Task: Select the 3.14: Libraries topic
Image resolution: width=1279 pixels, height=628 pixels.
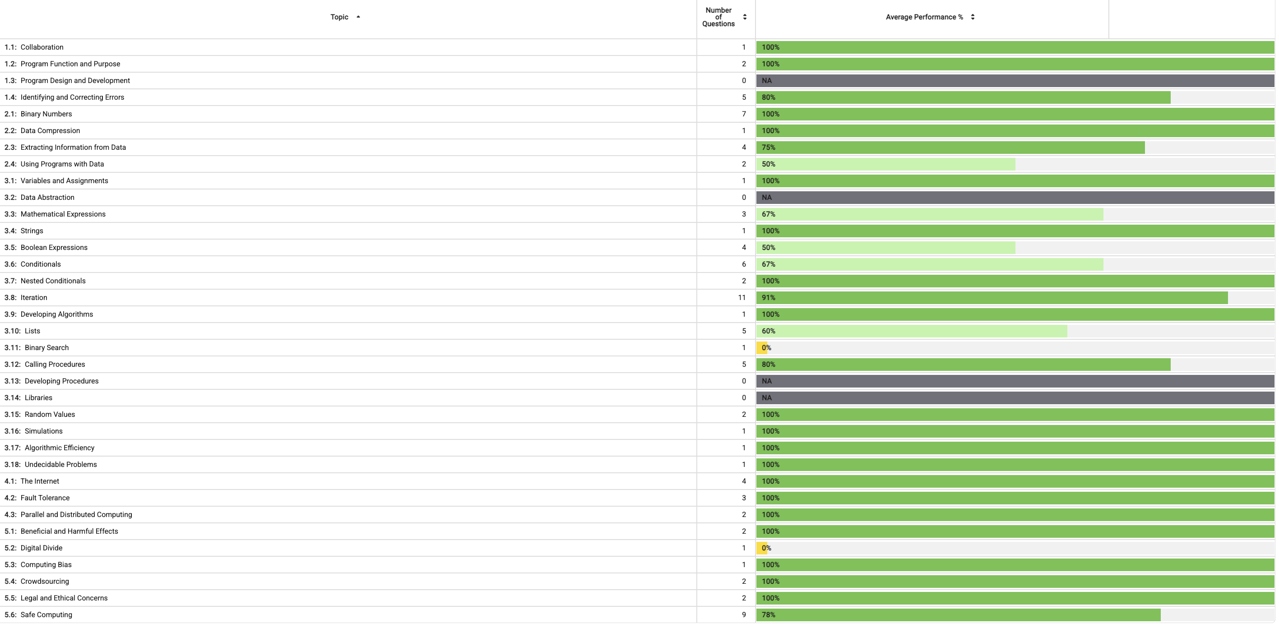Action: (x=38, y=397)
